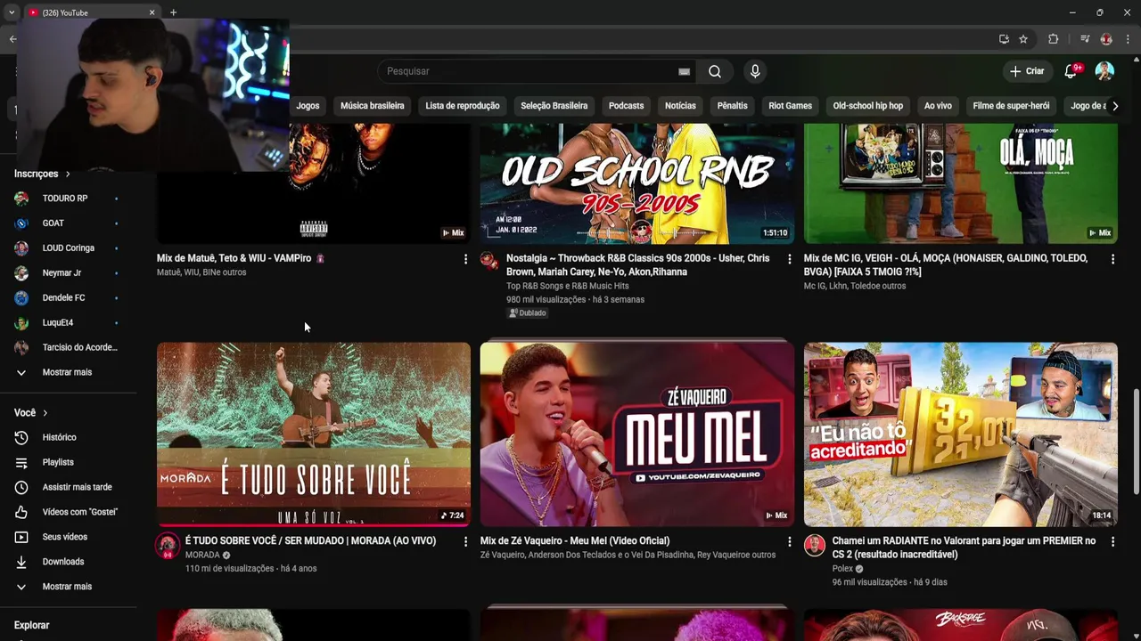Open browser tab search dropdown arrow
Viewport: 1141px width, 641px height.
point(12,12)
